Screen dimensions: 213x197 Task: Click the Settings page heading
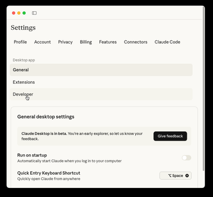point(23,28)
